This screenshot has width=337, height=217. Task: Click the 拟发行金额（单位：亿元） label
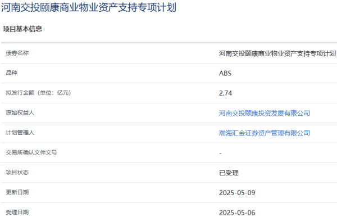click(38, 93)
